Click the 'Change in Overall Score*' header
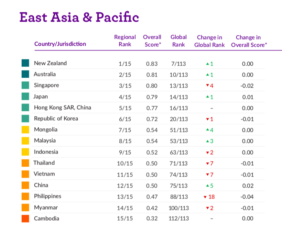Image resolution: width=282 pixels, height=246 pixels. coord(249,41)
